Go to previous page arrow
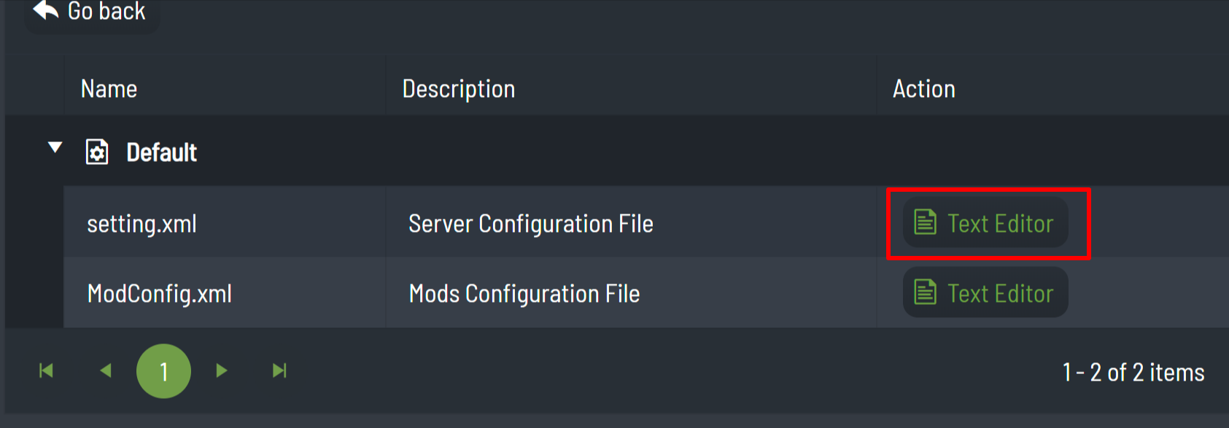 coord(106,371)
